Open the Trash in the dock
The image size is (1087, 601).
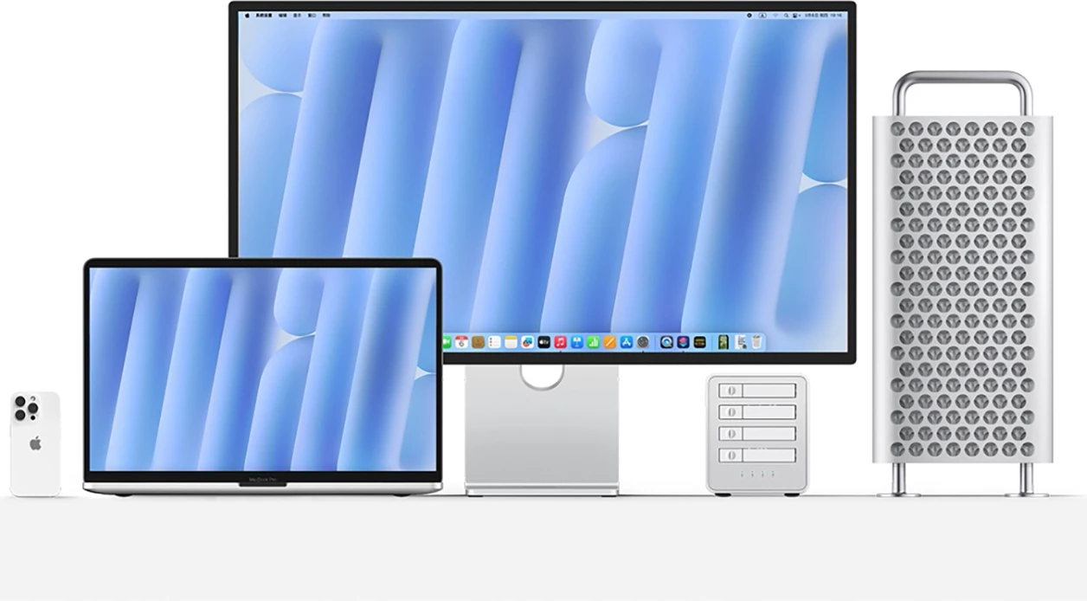click(x=756, y=342)
